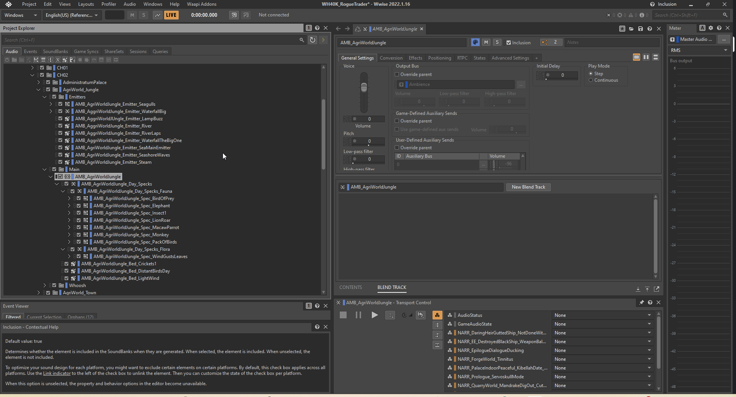Show States list in Transport Control
Image resolution: width=736 pixels, height=397 pixels.
point(437,315)
